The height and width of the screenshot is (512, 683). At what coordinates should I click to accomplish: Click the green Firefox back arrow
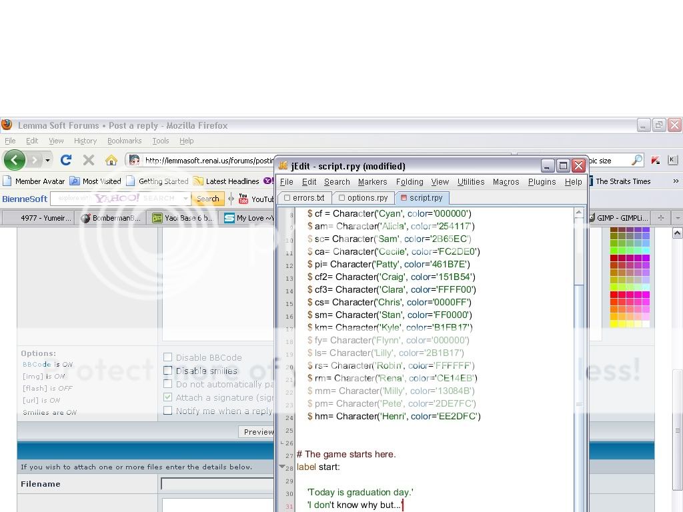pos(14,160)
